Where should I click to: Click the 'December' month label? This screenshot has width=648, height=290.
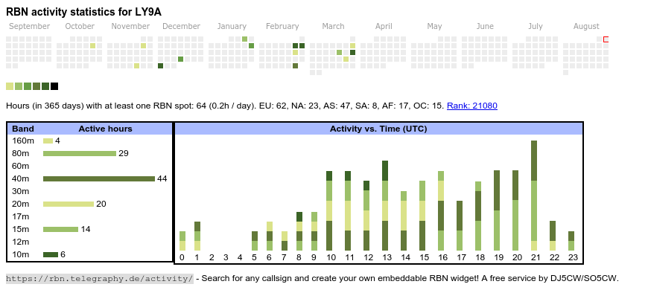(182, 27)
